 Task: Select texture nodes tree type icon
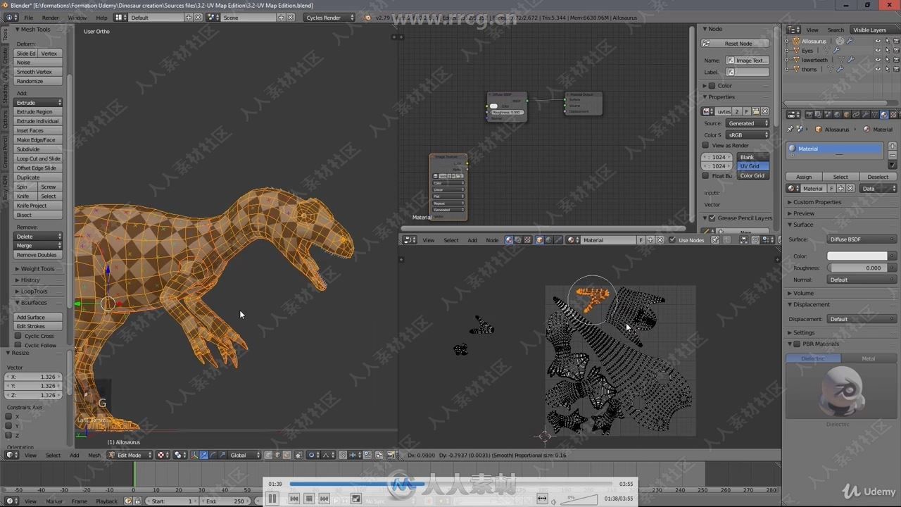527,240
